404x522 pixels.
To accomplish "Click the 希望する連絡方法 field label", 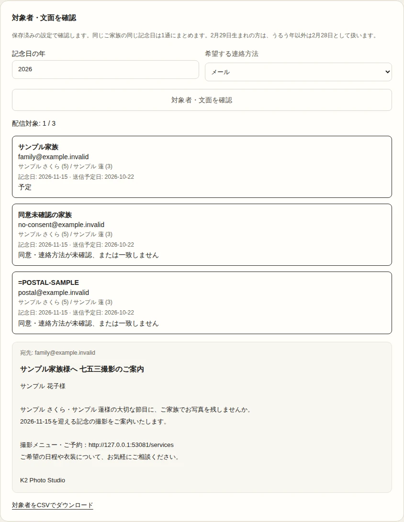I will pos(232,54).
